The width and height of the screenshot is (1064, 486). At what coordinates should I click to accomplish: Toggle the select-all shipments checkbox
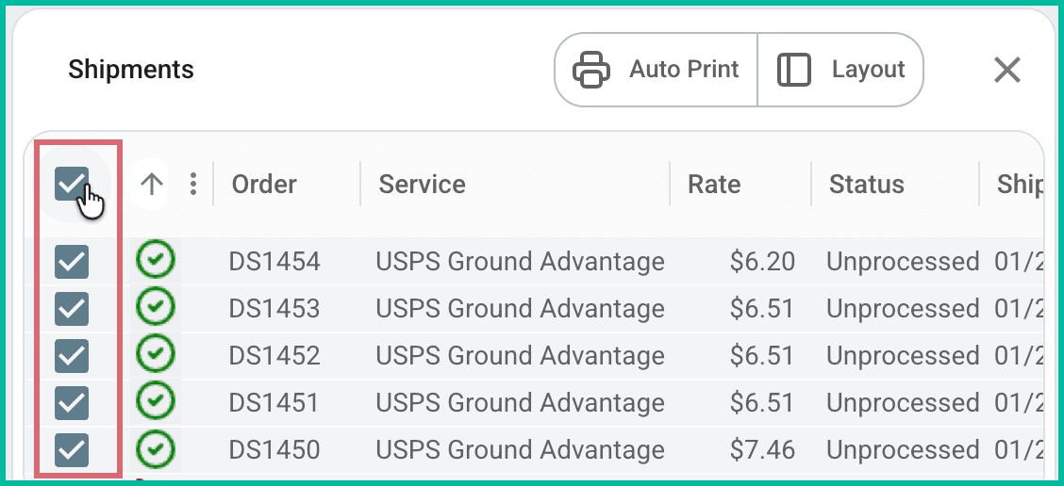pos(73,184)
